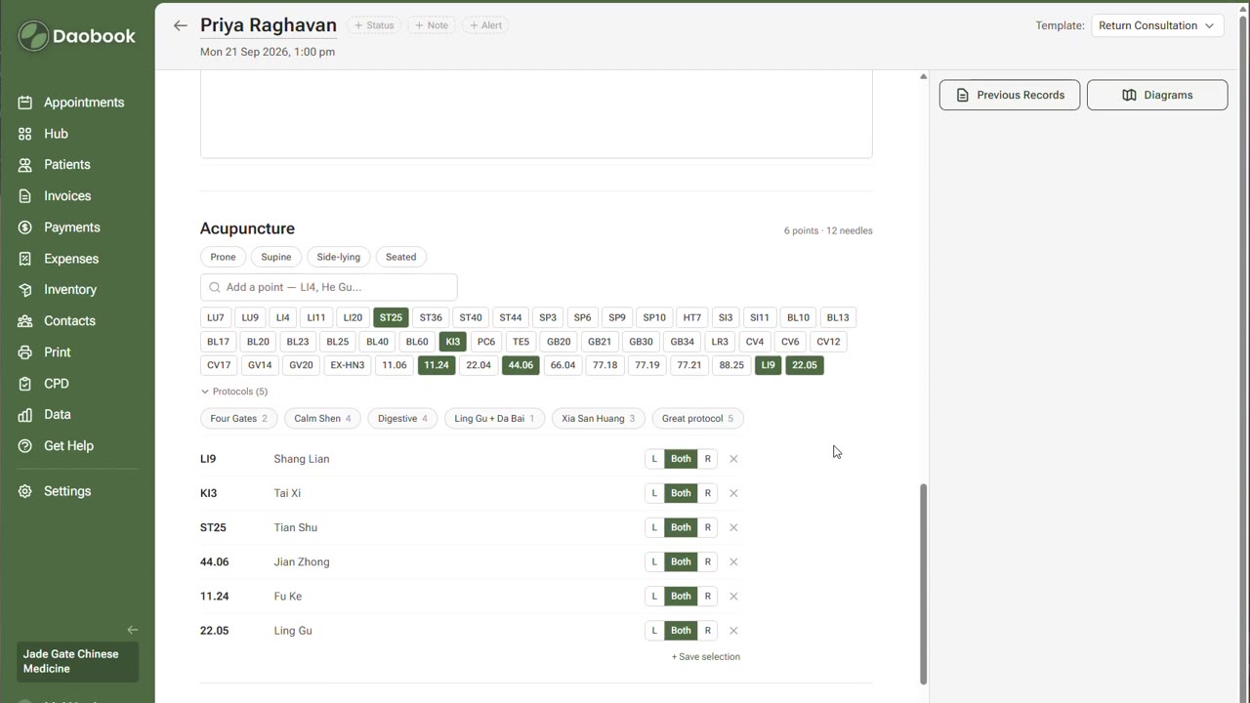The width and height of the screenshot is (1250, 703).
Task: Open Invoices document icon
Action: coord(25,196)
